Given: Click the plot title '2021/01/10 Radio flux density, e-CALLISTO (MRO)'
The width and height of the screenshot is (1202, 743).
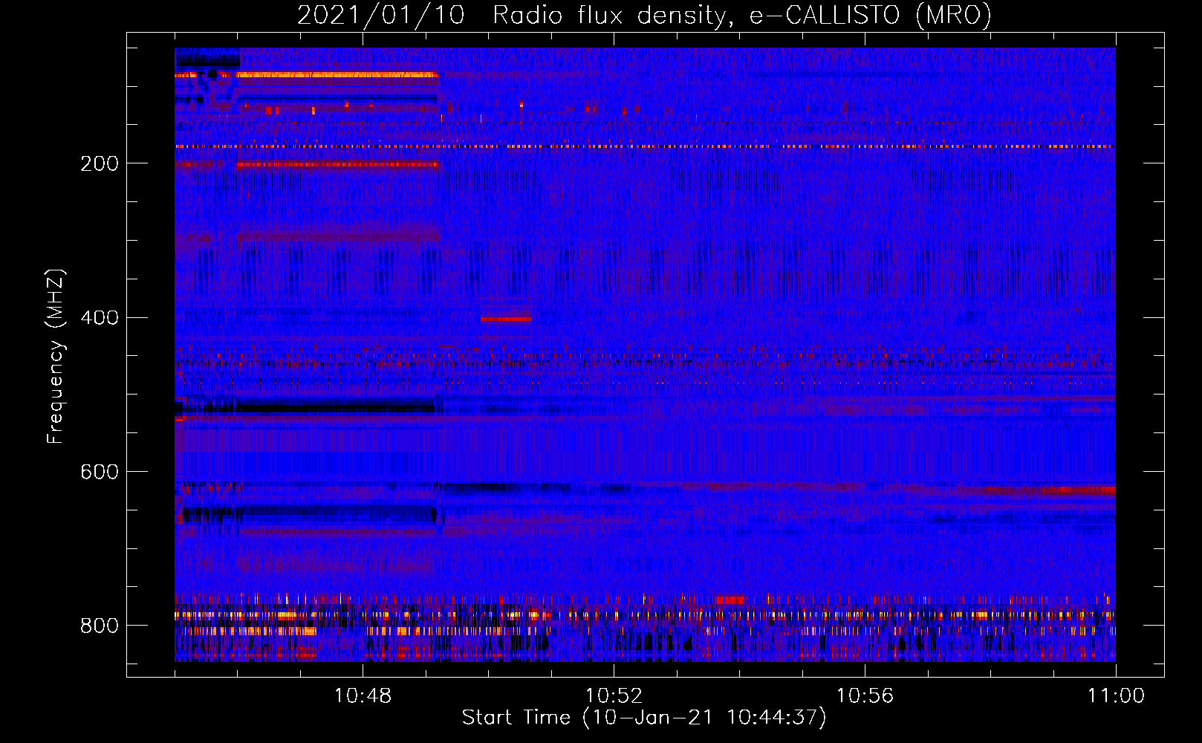Looking at the screenshot, I should [x=644, y=15].
